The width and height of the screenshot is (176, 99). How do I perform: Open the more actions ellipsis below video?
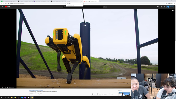[116, 94]
